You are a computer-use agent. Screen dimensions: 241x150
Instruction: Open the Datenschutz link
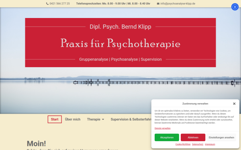(198, 144)
